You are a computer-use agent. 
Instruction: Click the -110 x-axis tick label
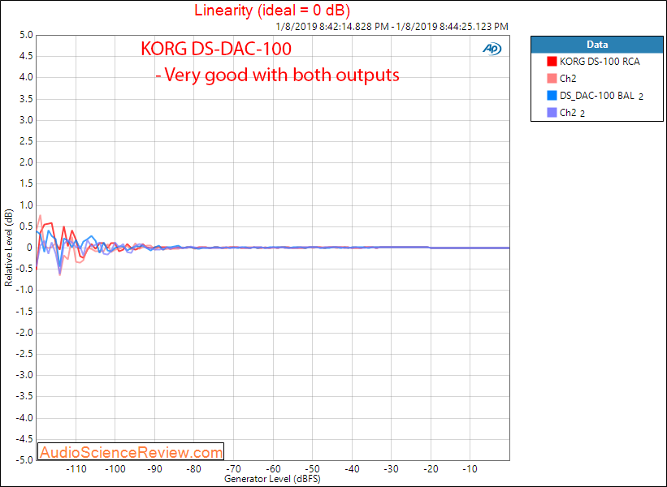76,469
